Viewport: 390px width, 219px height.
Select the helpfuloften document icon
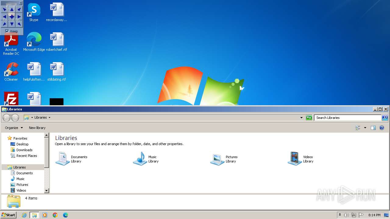click(34, 72)
